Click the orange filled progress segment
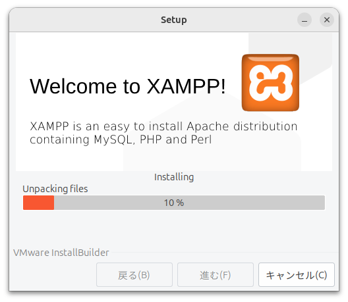The height and width of the screenshot is (302, 348). [39, 203]
